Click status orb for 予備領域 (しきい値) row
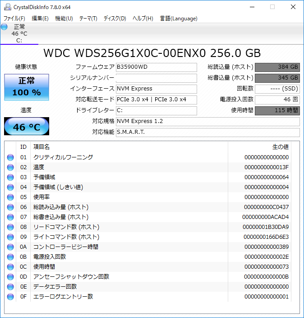The image size is (304, 318). coord(10,187)
